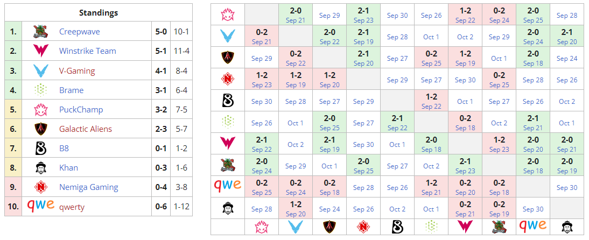Open the Nemiga Gaming team link

pos(88,187)
